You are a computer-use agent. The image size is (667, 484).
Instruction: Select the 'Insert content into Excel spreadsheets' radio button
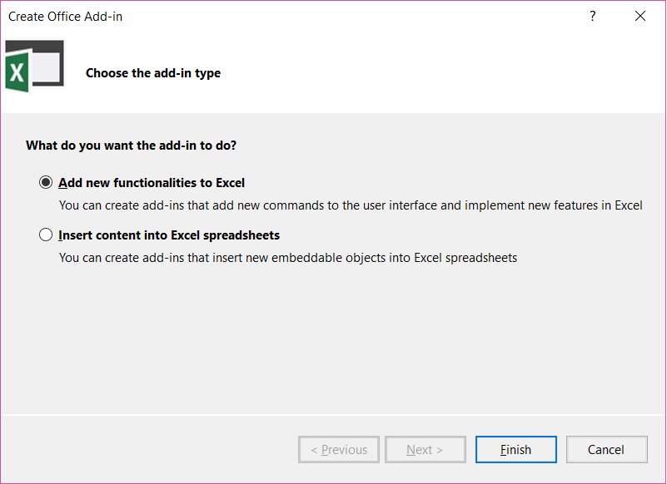click(x=46, y=235)
